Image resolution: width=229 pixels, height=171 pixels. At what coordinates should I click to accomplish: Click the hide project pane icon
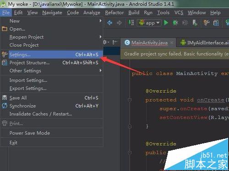coord(114,42)
